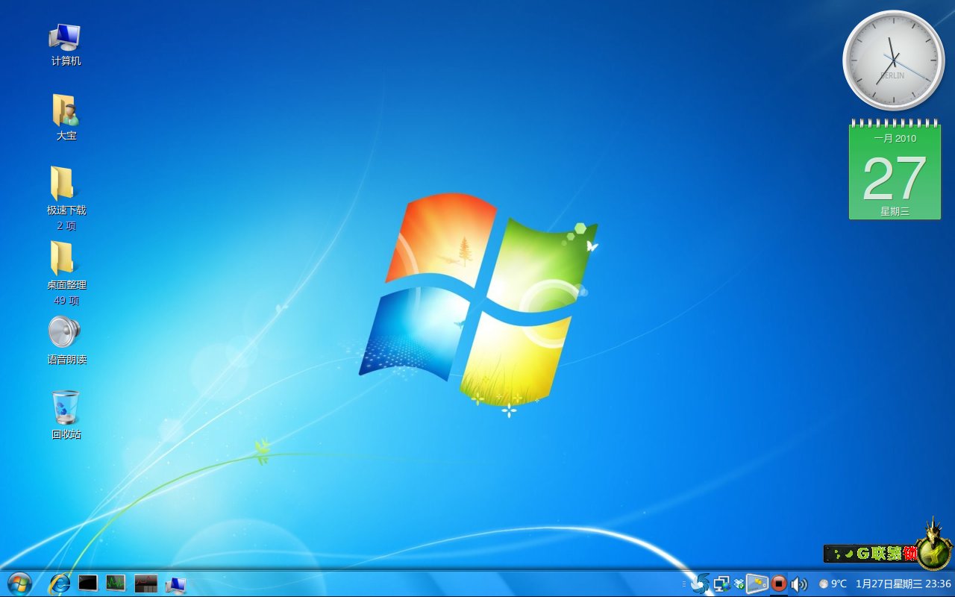This screenshot has width=955, height=597.
Task: Open the Start menu orb
Action: [x=19, y=583]
